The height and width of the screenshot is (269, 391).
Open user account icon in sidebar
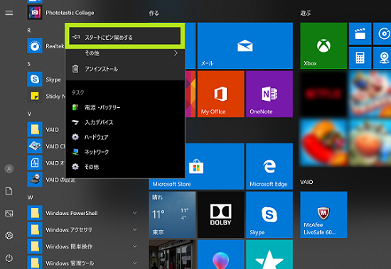point(9,169)
